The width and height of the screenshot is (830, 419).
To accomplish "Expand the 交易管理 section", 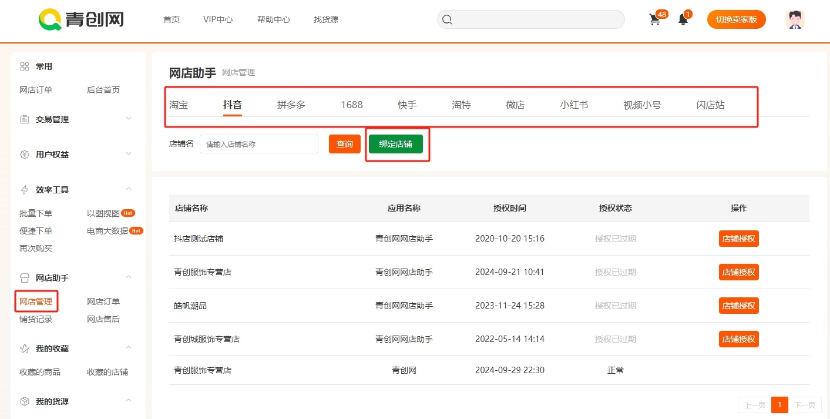I will [129, 119].
